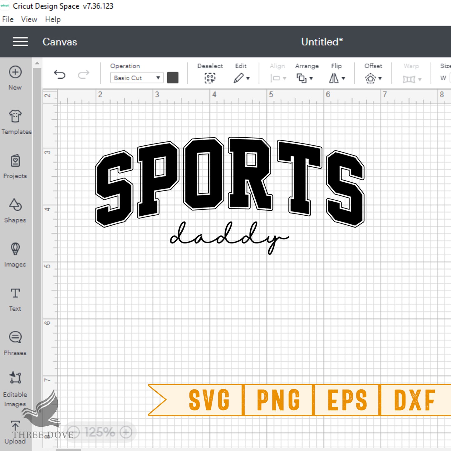Image resolution: width=451 pixels, height=451 pixels.
Task: Open the operation color swatch
Action: pos(173,78)
